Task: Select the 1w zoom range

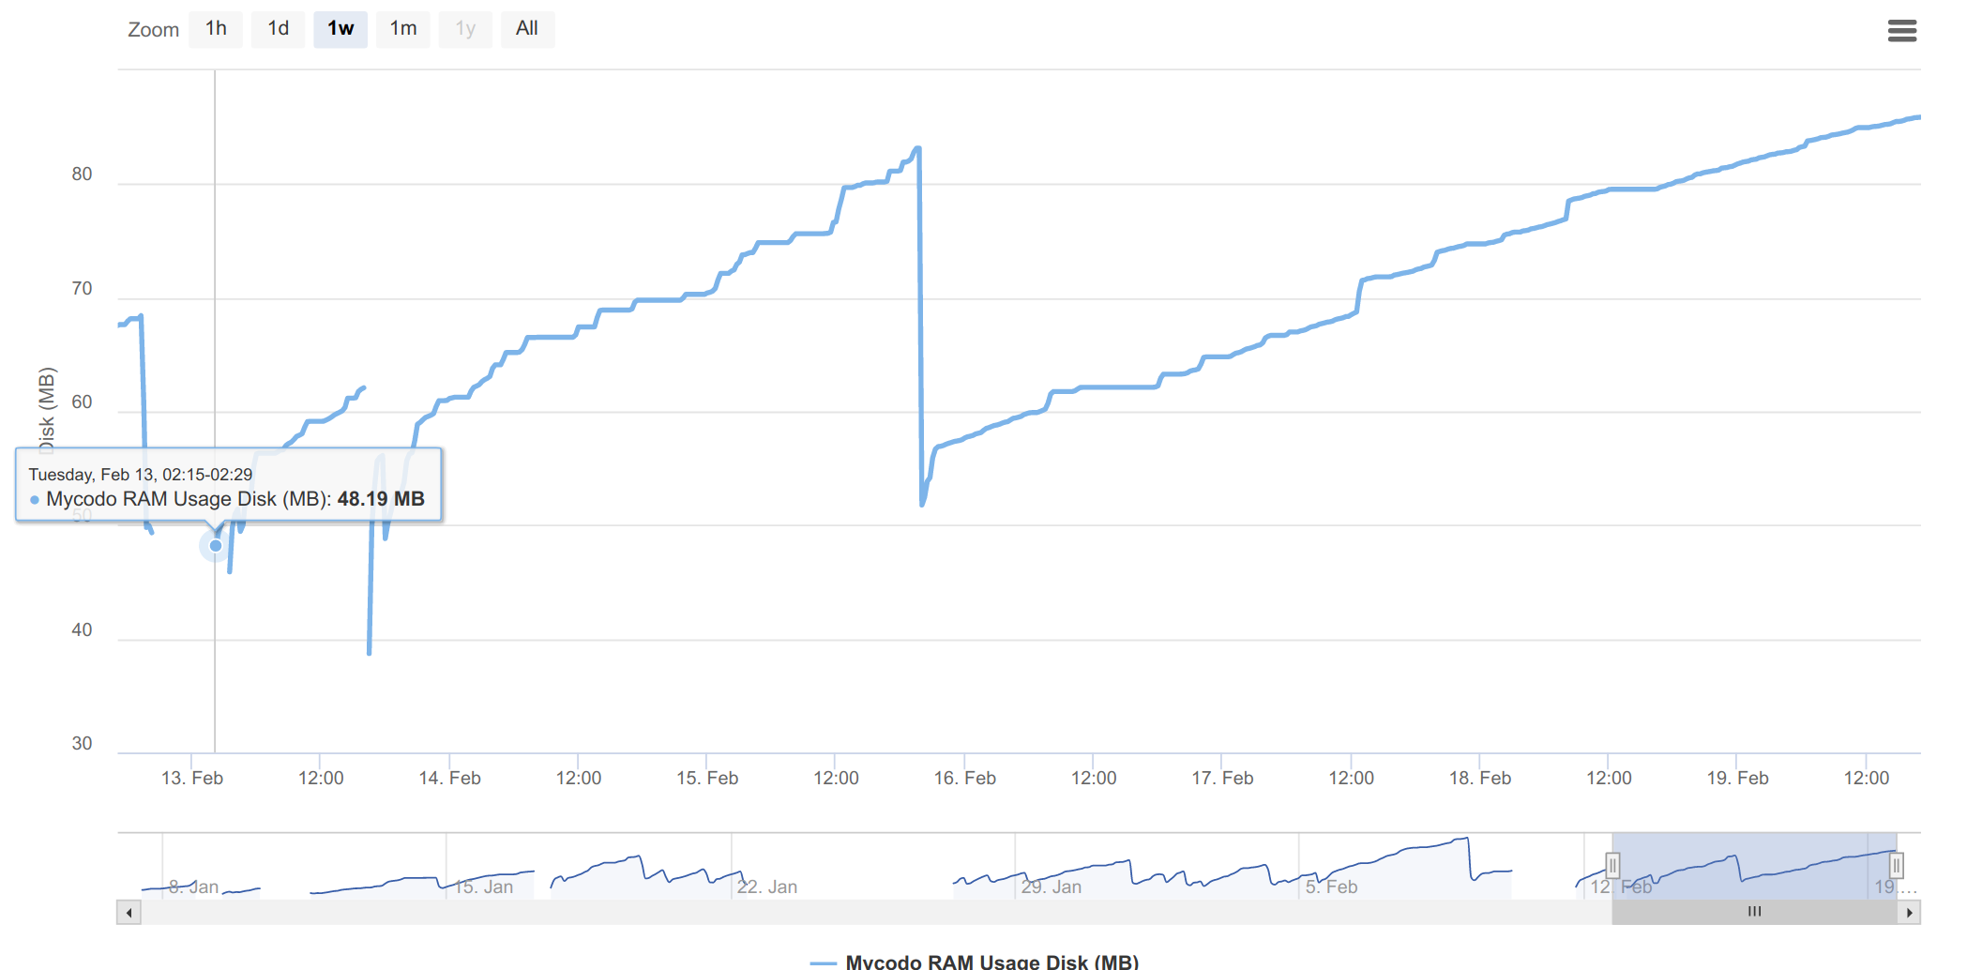Action: click(340, 29)
